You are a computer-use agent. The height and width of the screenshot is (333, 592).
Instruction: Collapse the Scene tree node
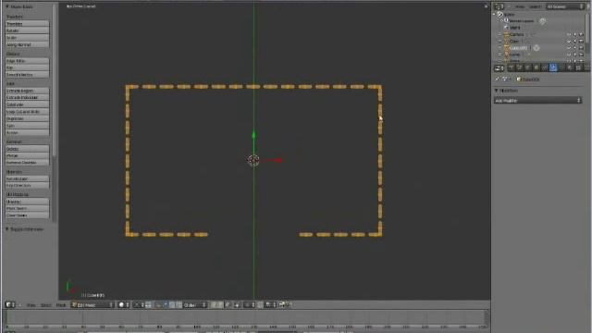(x=494, y=15)
